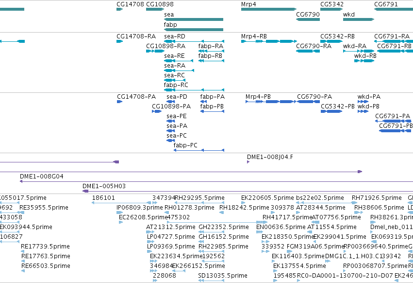Select EST label RH71926.5prime
The width and height of the screenshot is (413, 283).
click(377, 198)
